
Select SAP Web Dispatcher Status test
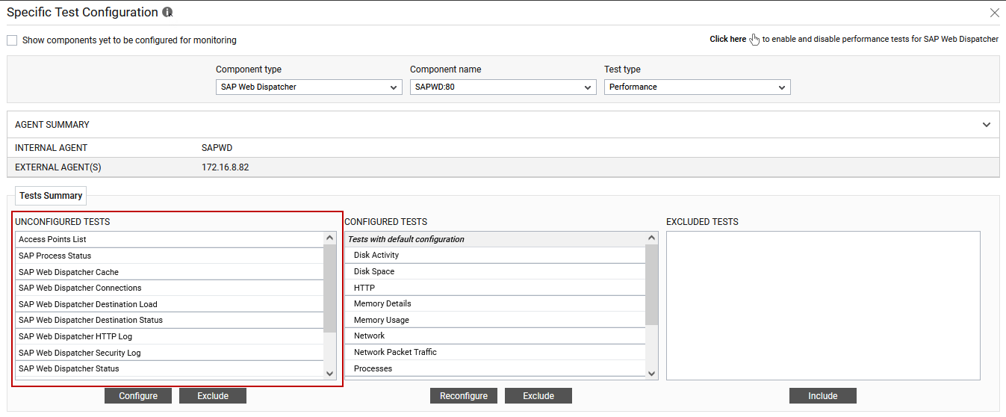pos(169,368)
